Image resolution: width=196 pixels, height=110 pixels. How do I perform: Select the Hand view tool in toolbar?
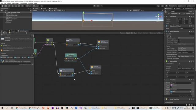coord(2,6)
